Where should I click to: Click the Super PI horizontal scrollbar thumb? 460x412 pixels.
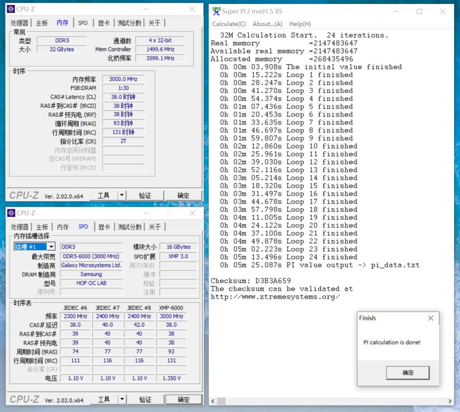pyautogui.click(x=221, y=401)
